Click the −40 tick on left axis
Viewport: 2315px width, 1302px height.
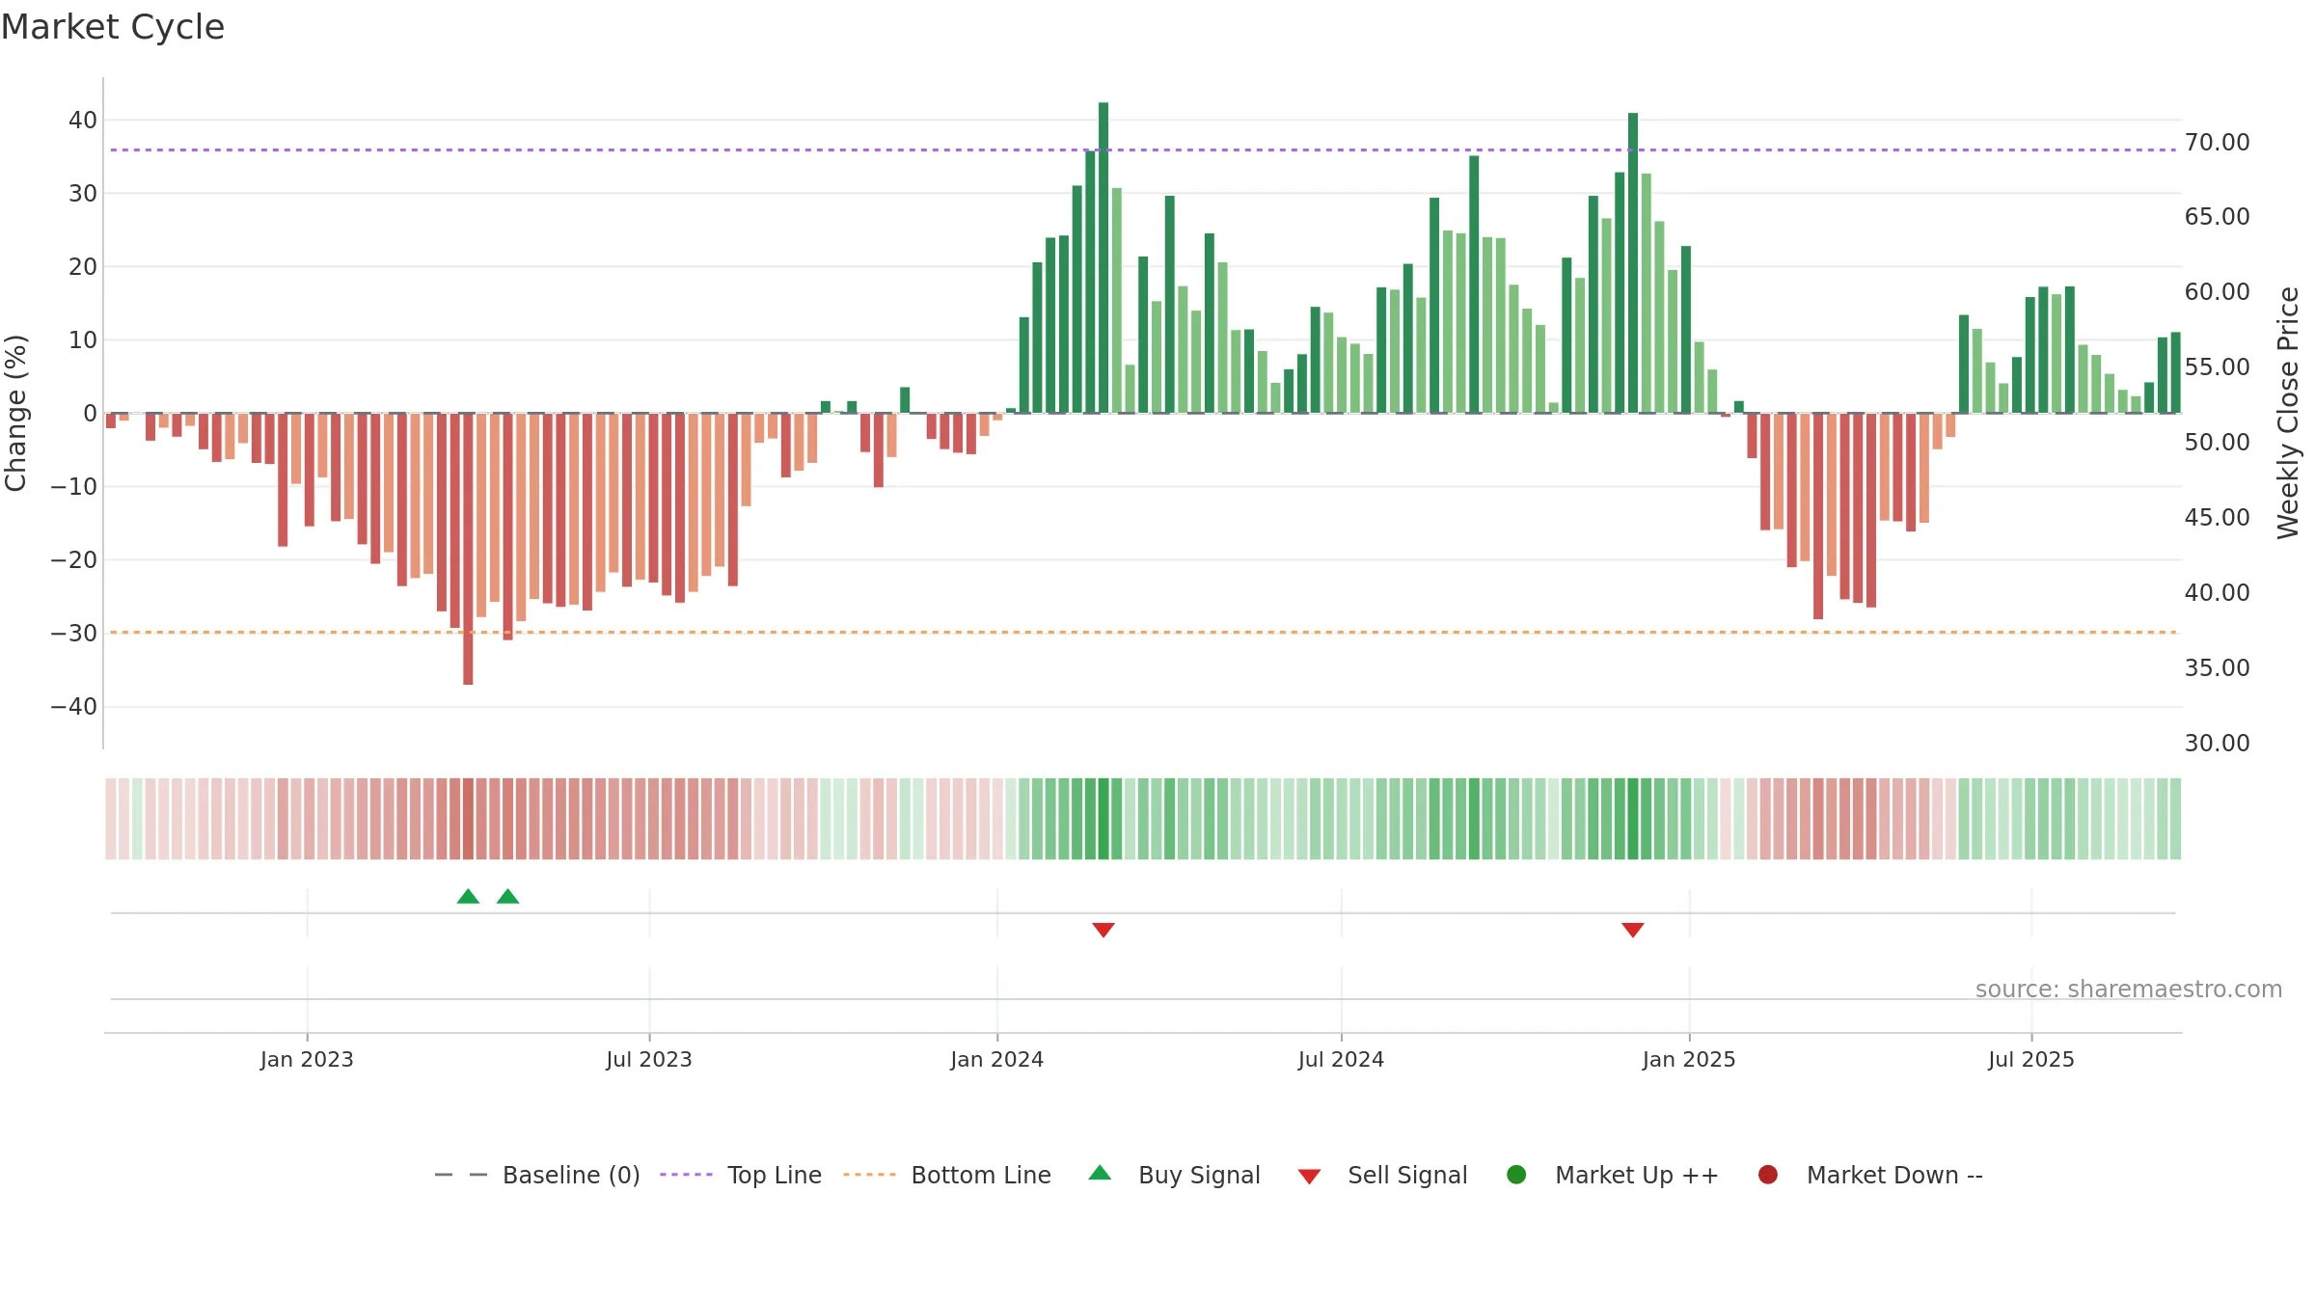74,707
